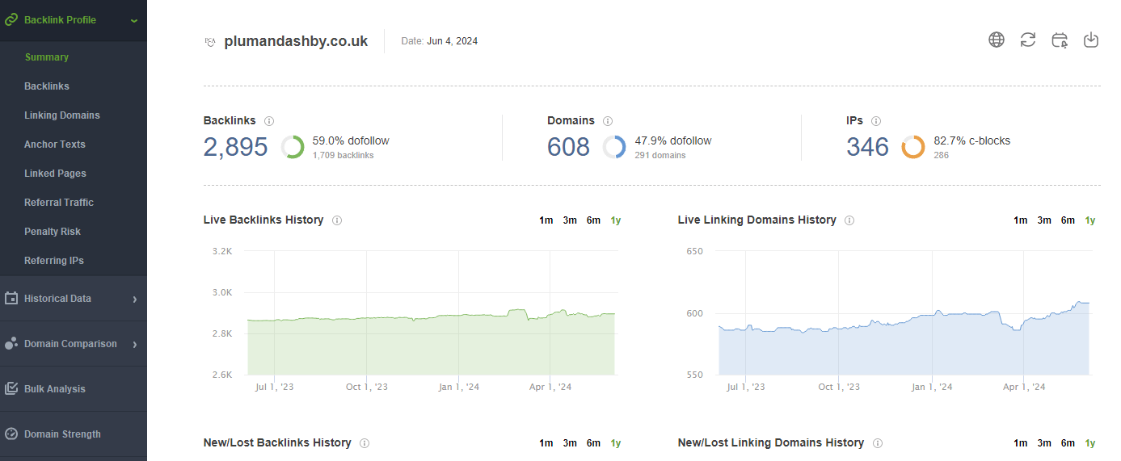
Task: Set Live Linking Domains History to 6m
Action: tap(1068, 220)
